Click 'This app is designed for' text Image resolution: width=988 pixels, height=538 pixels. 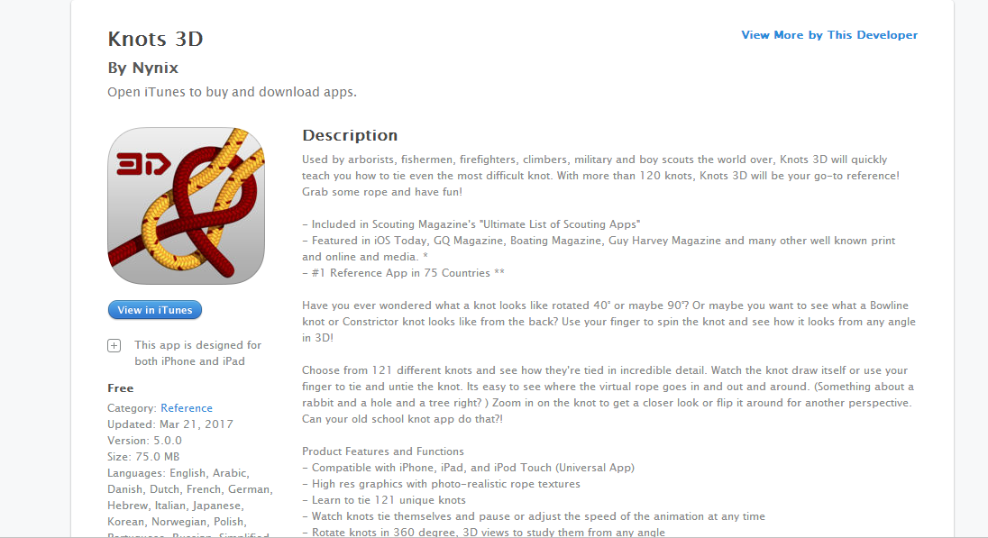197,345
